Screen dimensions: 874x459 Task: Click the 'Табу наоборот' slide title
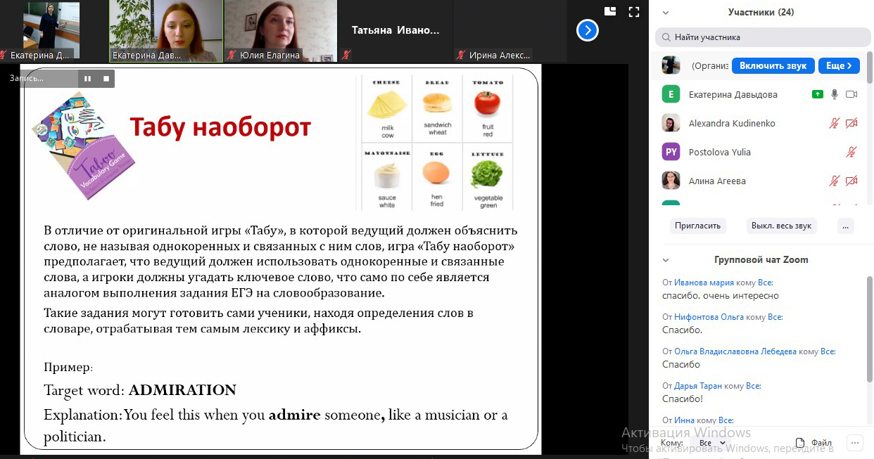point(220,128)
